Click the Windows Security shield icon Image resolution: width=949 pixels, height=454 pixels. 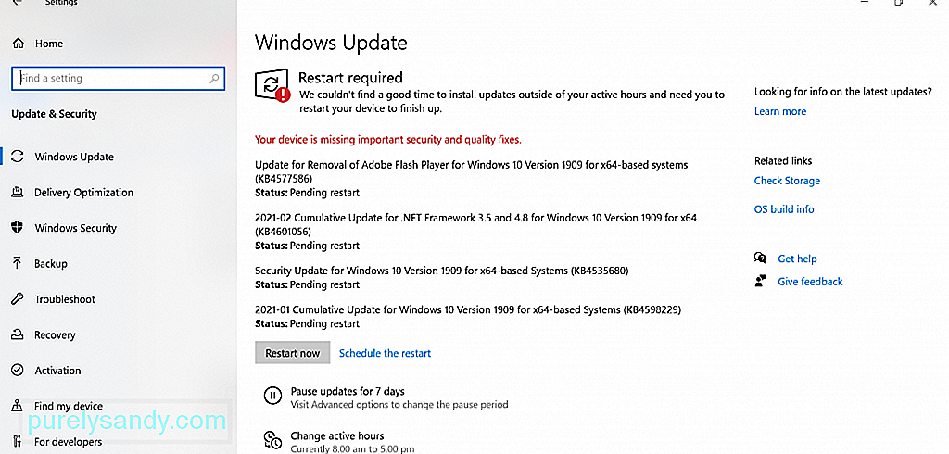tap(18, 228)
